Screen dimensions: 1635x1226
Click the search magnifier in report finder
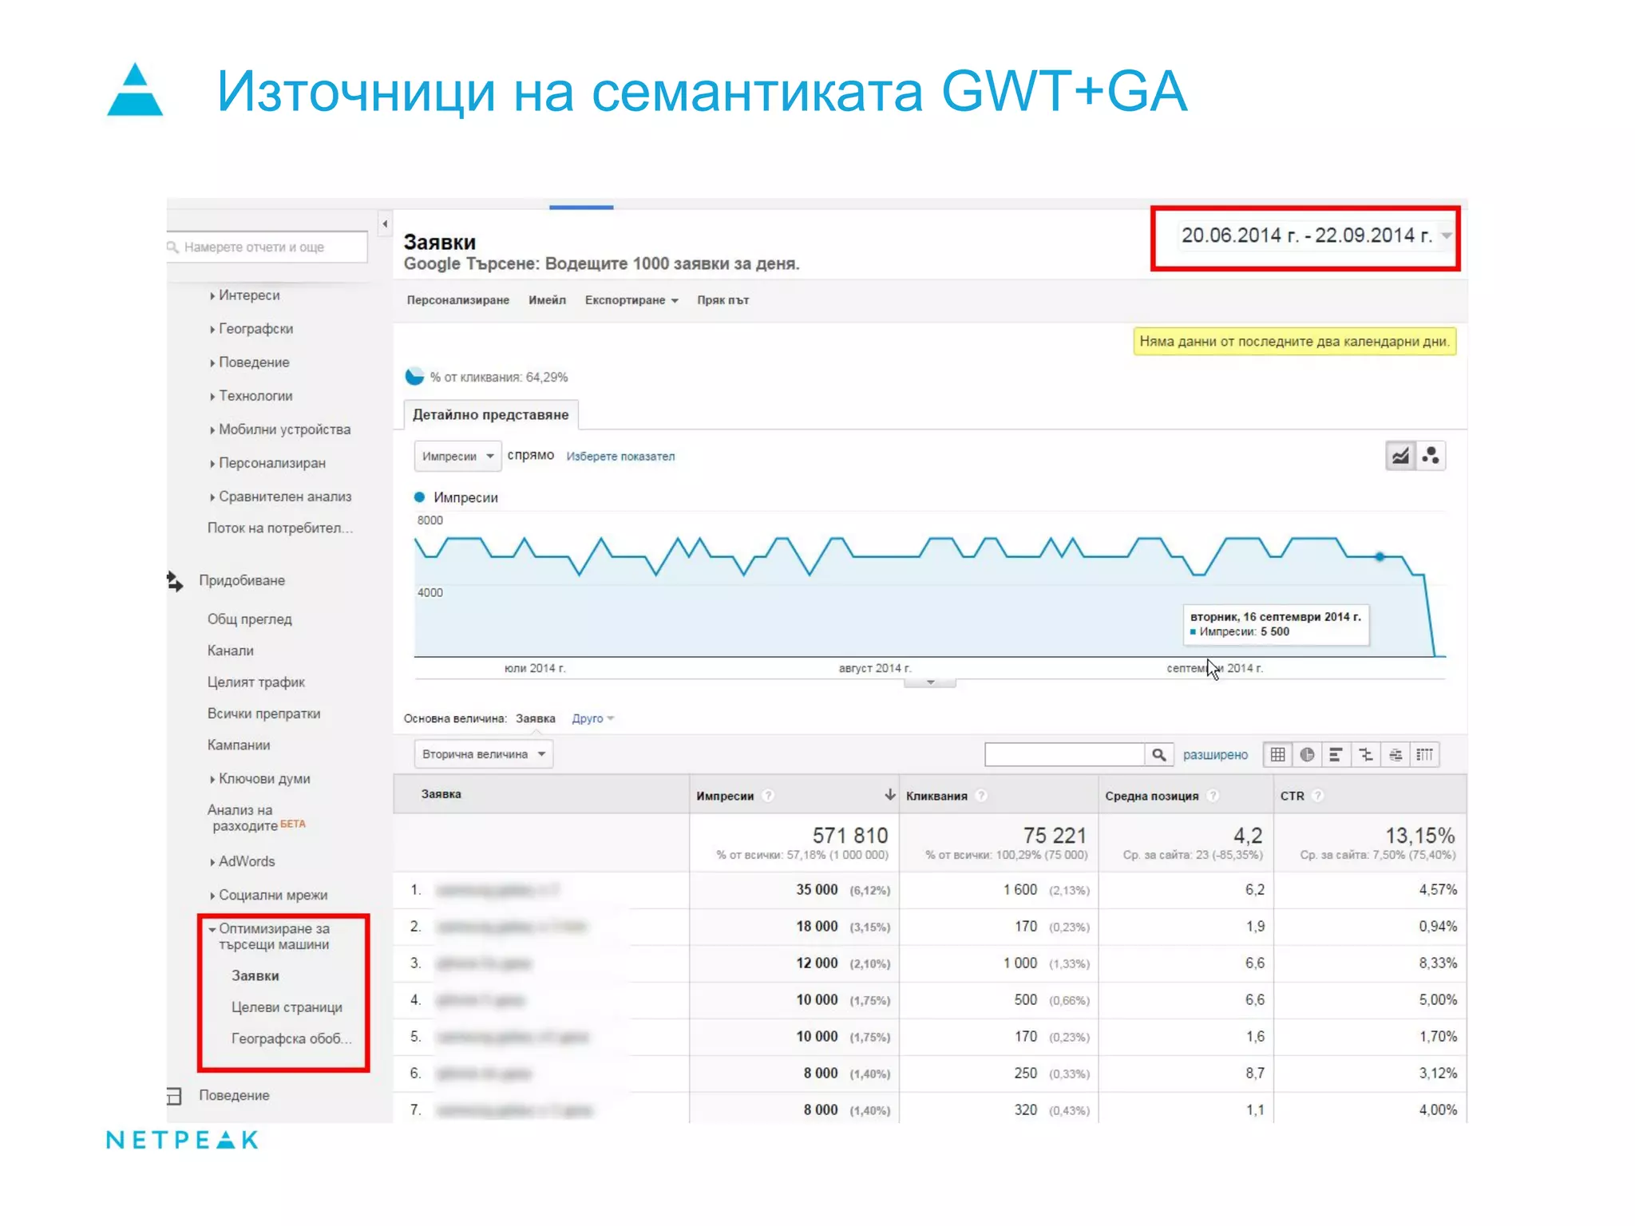click(172, 247)
